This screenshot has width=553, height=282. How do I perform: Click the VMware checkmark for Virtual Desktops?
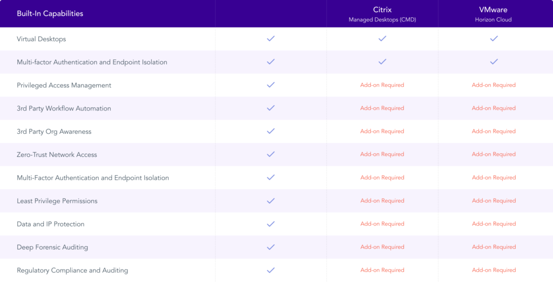click(494, 38)
